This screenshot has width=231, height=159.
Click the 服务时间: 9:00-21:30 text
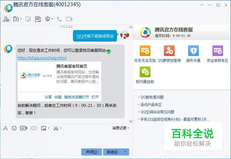click(x=173, y=36)
